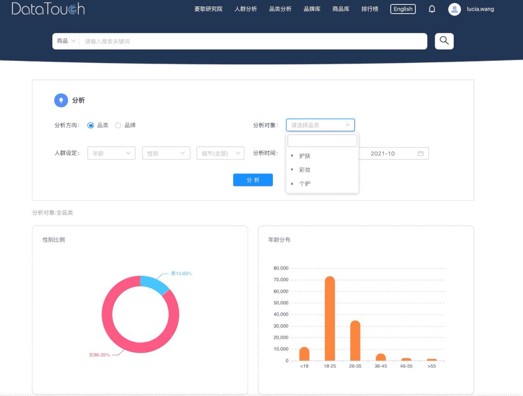The height and width of the screenshot is (396, 523).
Task: Expand the 护肤 tree arrow
Action: click(292, 156)
